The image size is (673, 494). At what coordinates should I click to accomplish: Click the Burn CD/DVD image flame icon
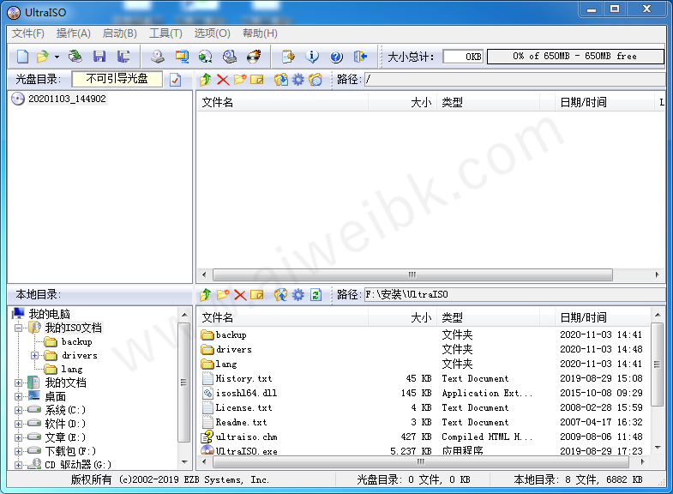pos(254,57)
